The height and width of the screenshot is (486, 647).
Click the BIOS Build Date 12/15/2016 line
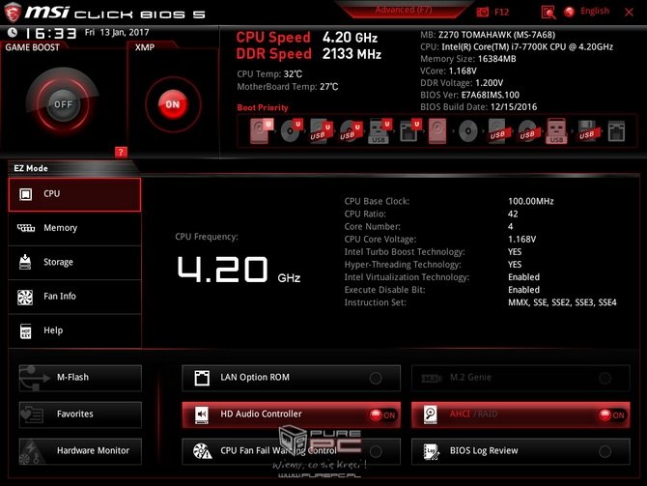[479, 107]
